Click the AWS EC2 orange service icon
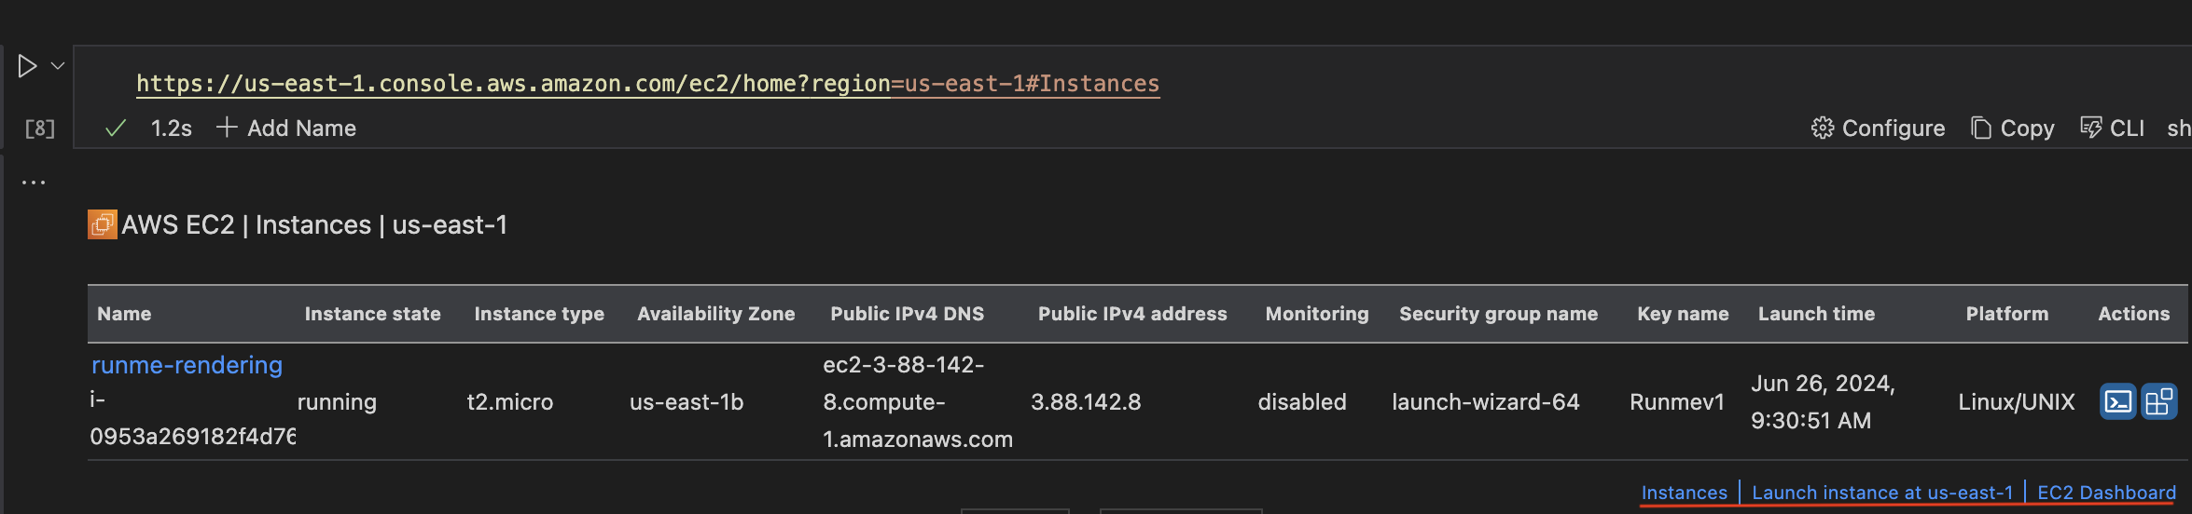 103,224
